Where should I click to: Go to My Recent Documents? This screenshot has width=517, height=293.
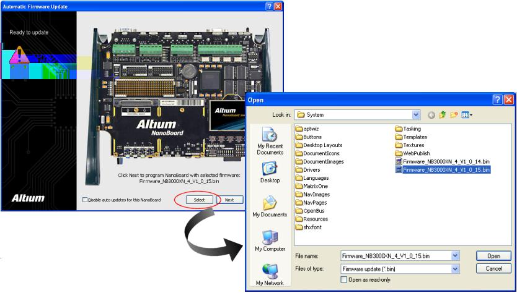tap(270, 141)
